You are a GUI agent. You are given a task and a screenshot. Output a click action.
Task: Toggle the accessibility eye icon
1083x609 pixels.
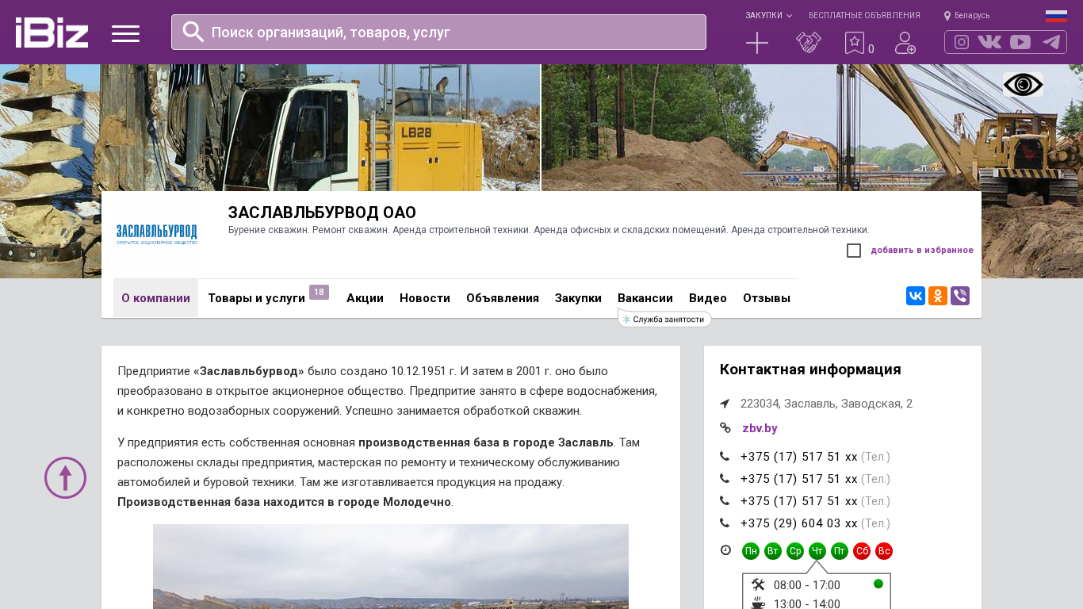[x=1023, y=84]
